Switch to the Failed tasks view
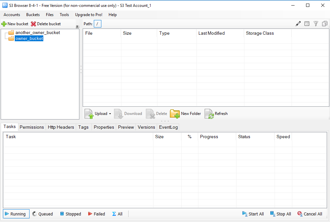Viewport: 330px width, 222px height. [96, 214]
